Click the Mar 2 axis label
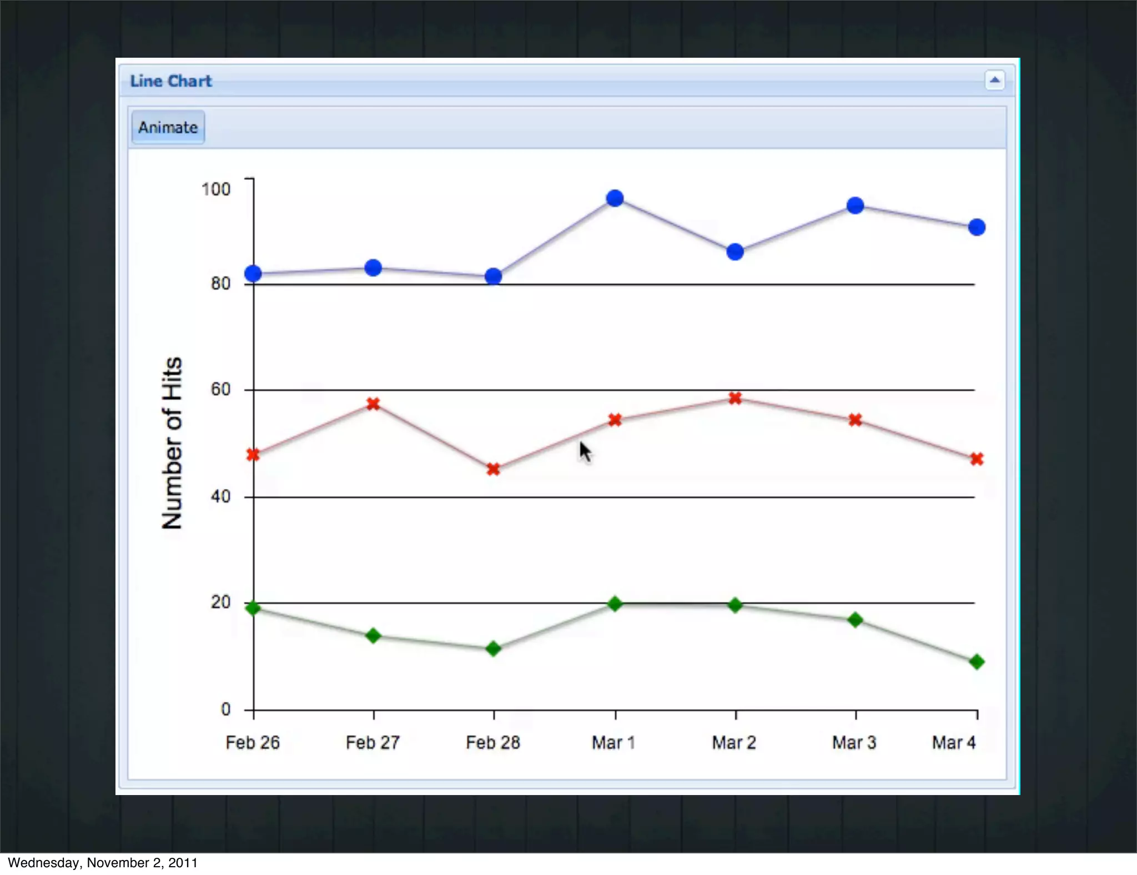Image resolution: width=1137 pixels, height=875 pixels. pos(734,742)
